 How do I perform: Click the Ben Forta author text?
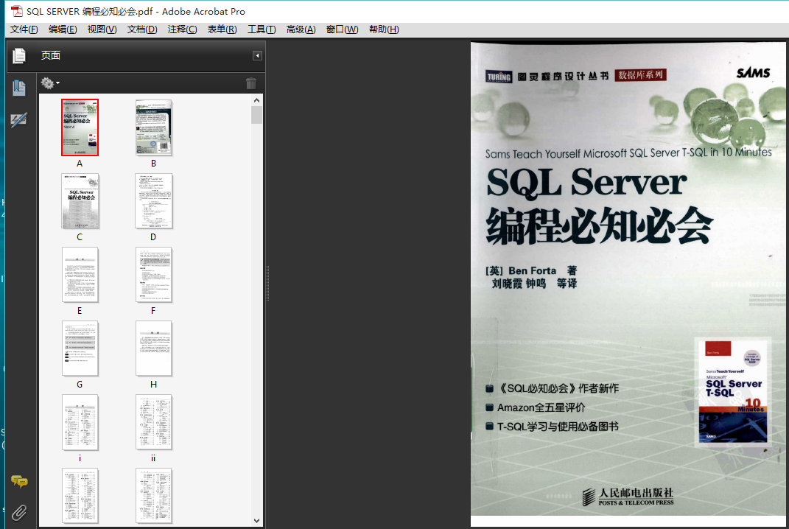tap(532, 271)
